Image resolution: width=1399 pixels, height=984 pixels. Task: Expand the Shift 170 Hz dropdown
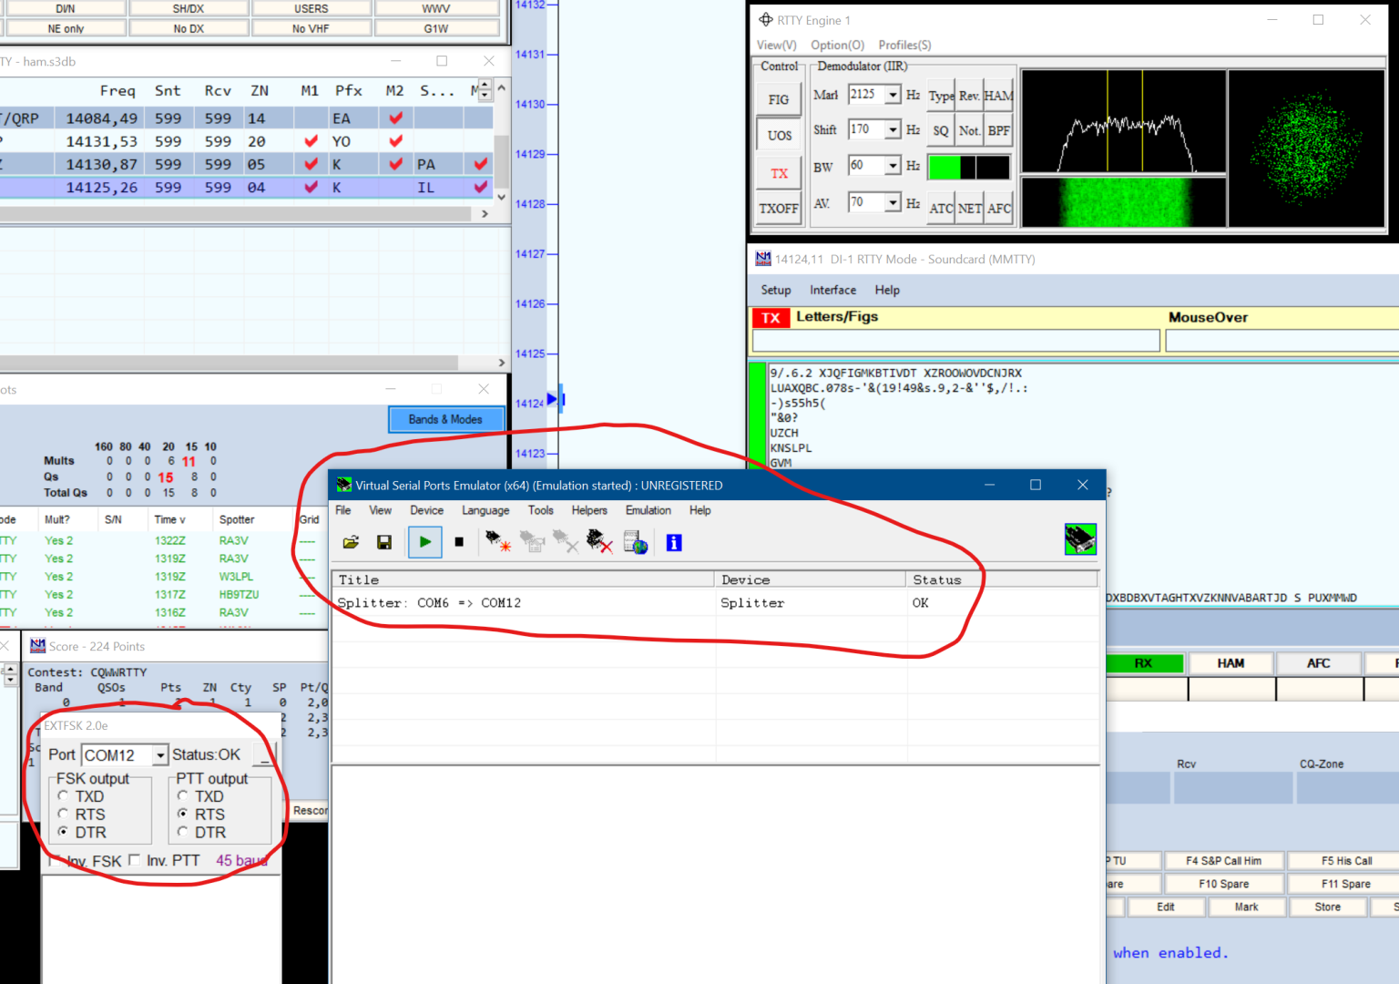pyautogui.click(x=893, y=130)
